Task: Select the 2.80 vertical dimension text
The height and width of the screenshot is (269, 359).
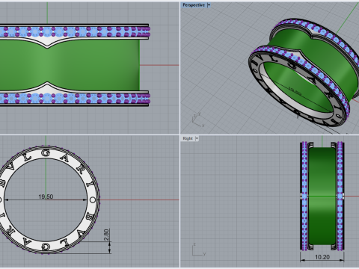Action: [106, 235]
